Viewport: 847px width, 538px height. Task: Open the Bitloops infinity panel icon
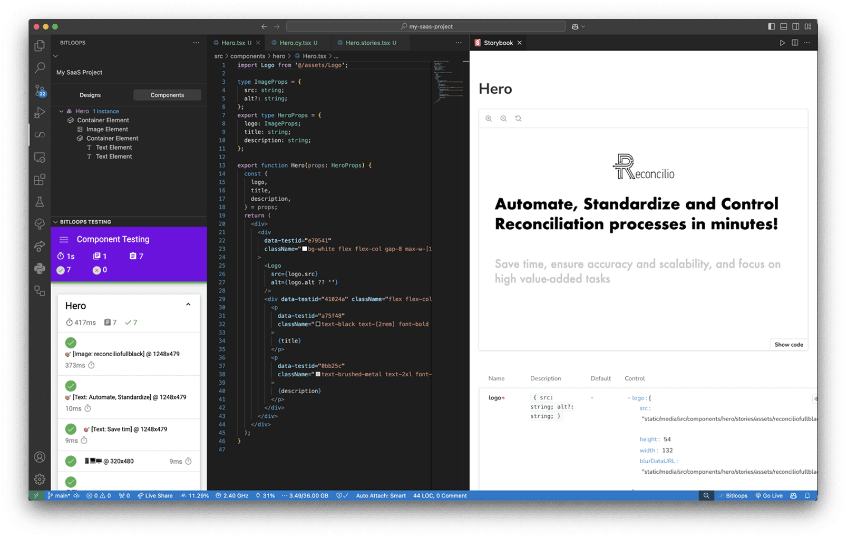tap(40, 134)
